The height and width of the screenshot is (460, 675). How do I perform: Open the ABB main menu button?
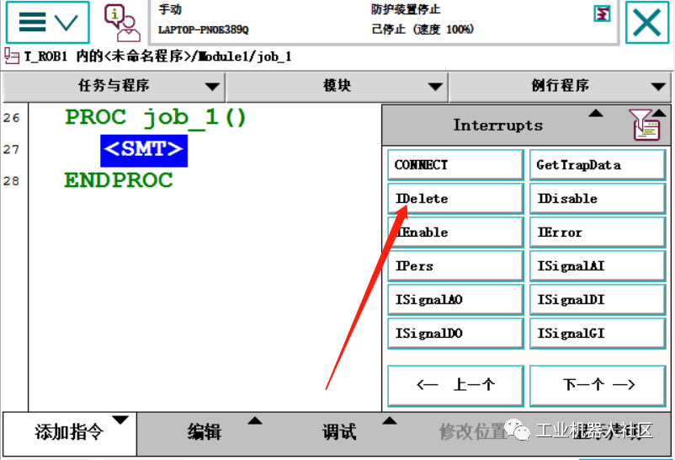tap(47, 22)
